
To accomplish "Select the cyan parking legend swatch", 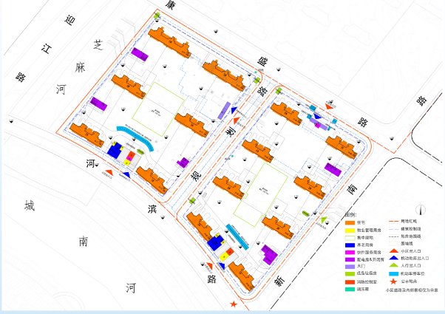I will tap(394, 273).
